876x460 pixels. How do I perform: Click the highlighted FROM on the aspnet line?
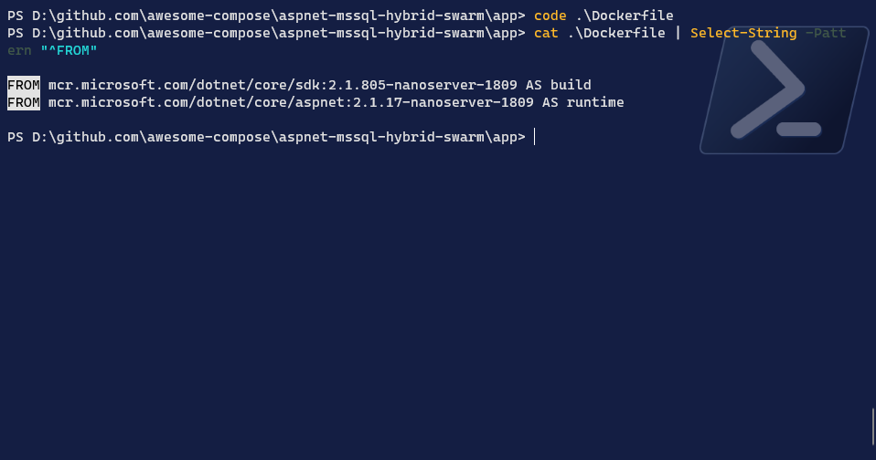click(24, 102)
